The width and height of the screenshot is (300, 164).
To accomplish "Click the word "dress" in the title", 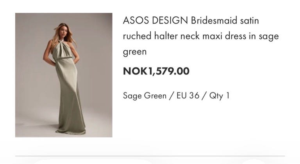I will pyautogui.click(x=236, y=36).
